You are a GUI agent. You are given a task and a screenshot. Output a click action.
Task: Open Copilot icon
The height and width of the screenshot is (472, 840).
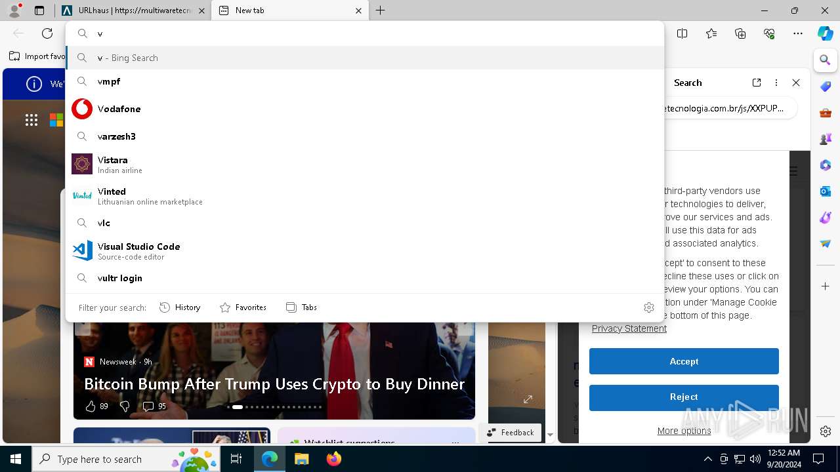coord(826,33)
